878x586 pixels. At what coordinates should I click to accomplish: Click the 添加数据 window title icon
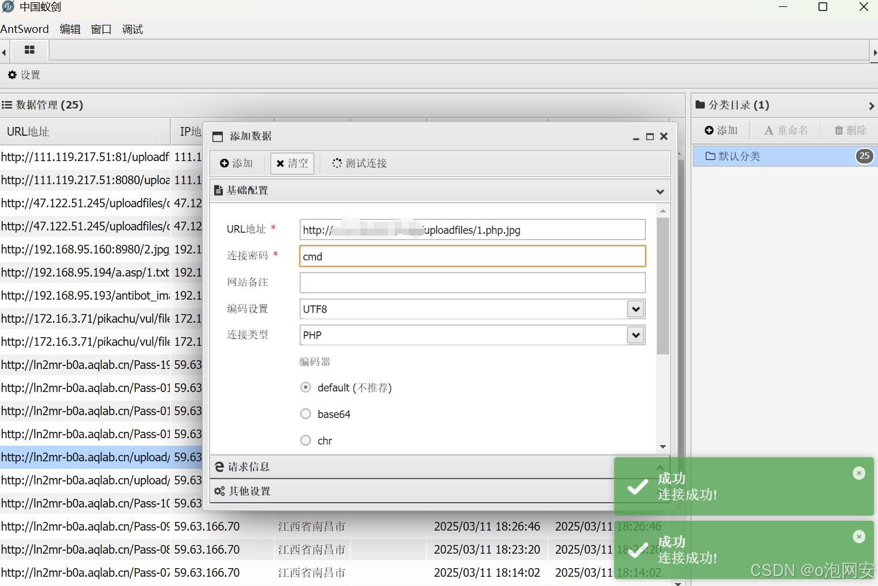pyautogui.click(x=218, y=137)
